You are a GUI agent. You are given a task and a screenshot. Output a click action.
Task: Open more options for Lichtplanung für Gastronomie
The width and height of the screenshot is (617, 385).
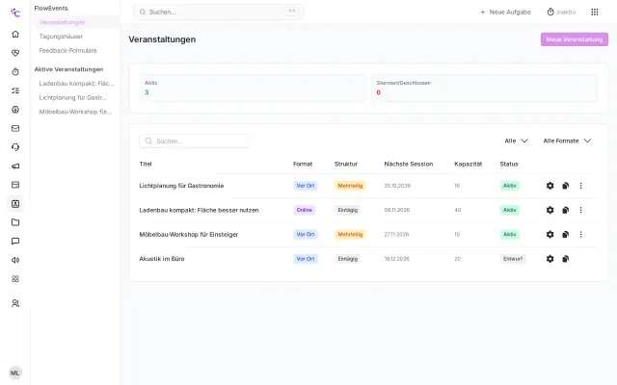click(580, 186)
